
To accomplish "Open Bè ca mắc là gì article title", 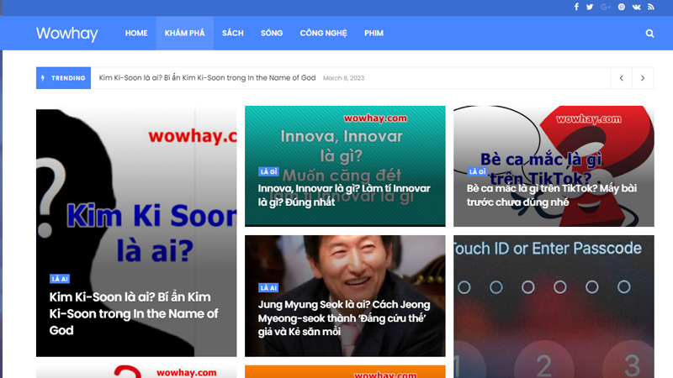I will click(x=552, y=195).
